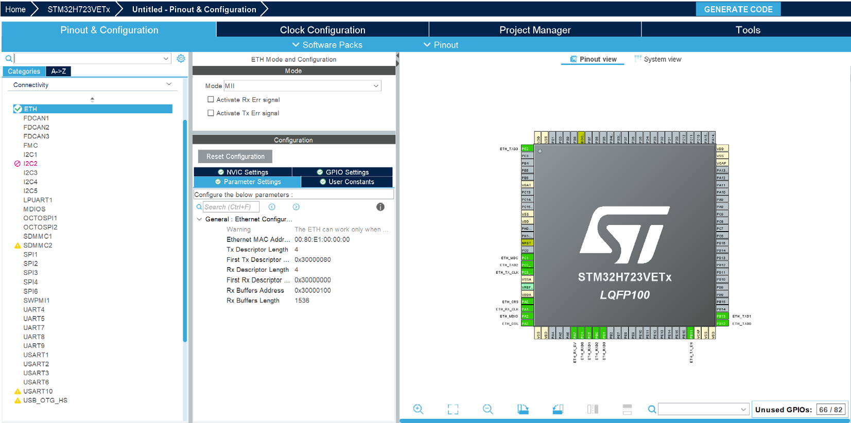Select UART4 in the peripheral list
This screenshot has width=851, height=423.
coord(34,309)
